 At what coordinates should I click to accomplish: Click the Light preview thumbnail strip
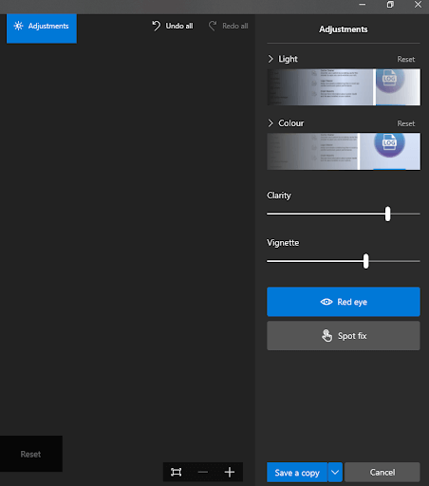344,87
